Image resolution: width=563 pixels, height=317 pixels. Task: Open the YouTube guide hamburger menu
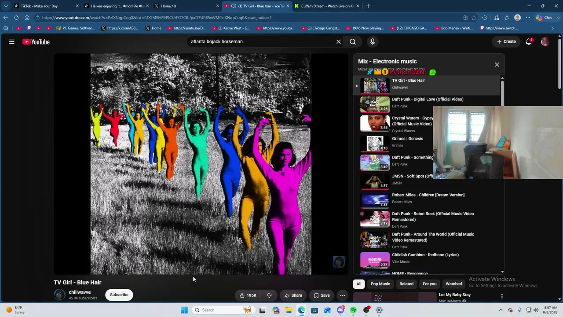pyautogui.click(x=12, y=42)
